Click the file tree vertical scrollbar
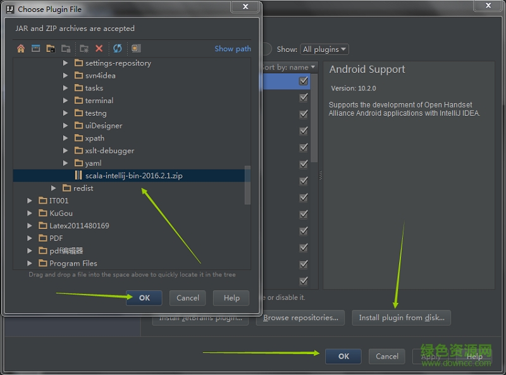 247,185
